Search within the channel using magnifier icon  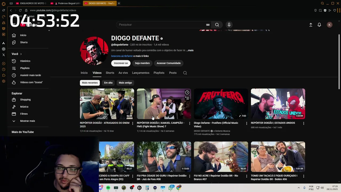click(x=185, y=73)
